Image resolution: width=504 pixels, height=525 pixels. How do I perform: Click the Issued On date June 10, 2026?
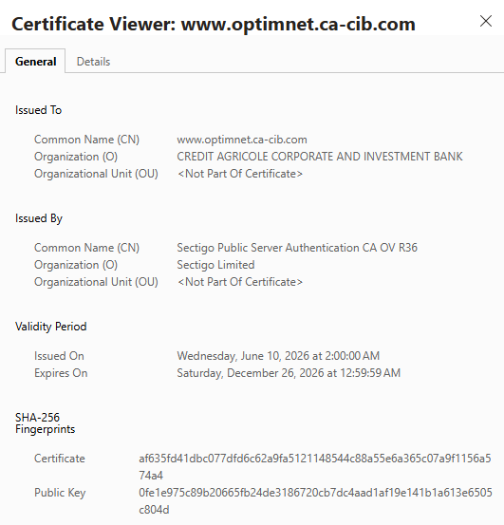coord(278,356)
